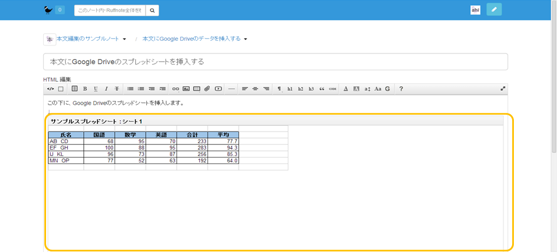Toggle blockquote formatting
The width and height of the screenshot is (557, 252).
(322, 89)
